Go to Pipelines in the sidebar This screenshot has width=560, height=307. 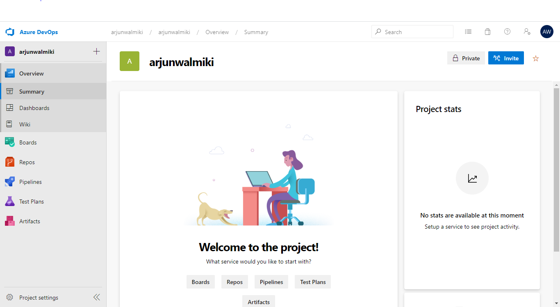(x=53, y=182)
